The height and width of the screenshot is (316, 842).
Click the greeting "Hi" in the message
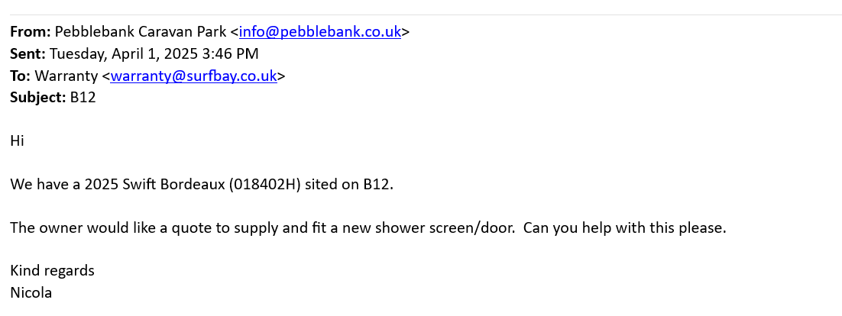[17, 141]
